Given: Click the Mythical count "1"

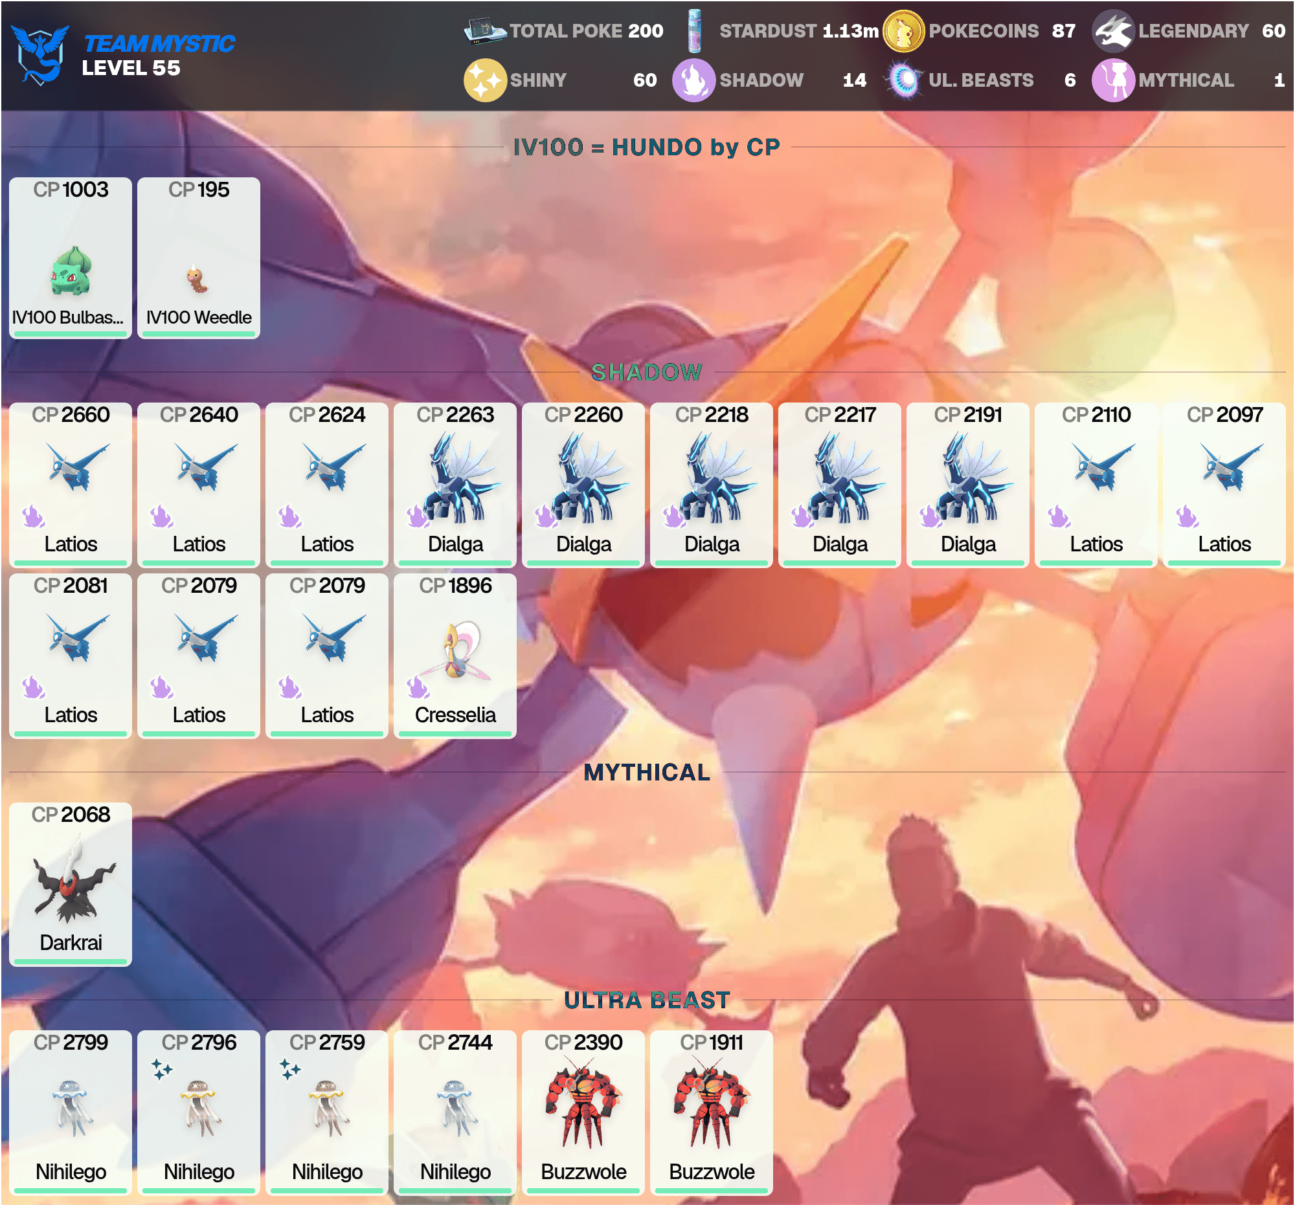Looking at the screenshot, I should pyautogui.click(x=1279, y=80).
